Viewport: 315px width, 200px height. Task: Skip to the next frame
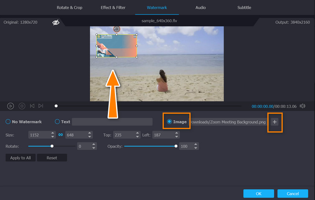pos(41,106)
